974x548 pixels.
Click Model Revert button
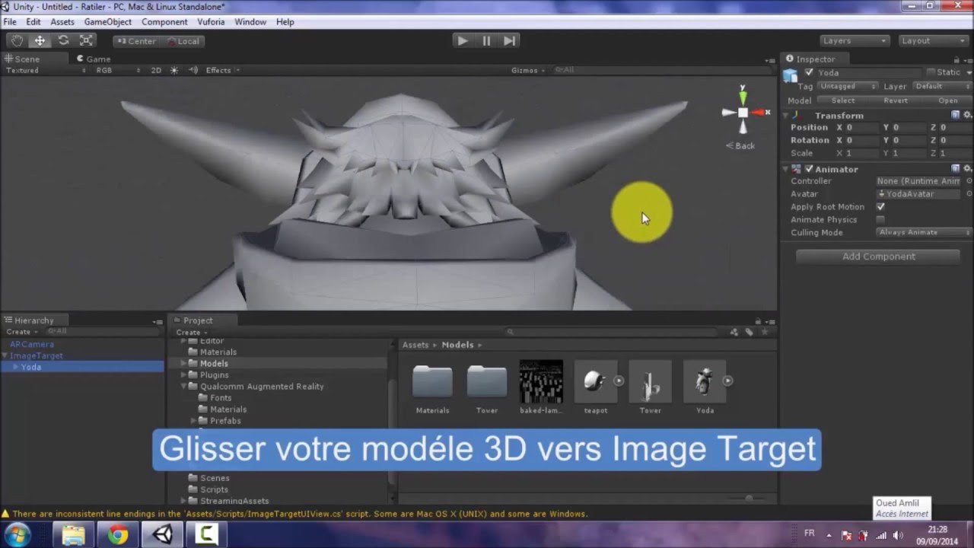[896, 100]
